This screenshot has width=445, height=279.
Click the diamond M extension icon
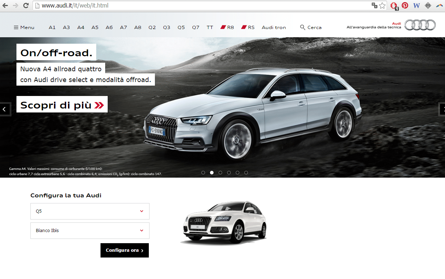pyautogui.click(x=428, y=5)
